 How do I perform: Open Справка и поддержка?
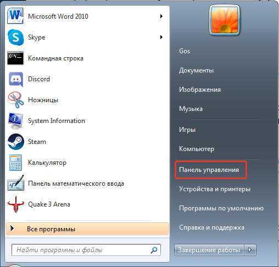pos(211,227)
